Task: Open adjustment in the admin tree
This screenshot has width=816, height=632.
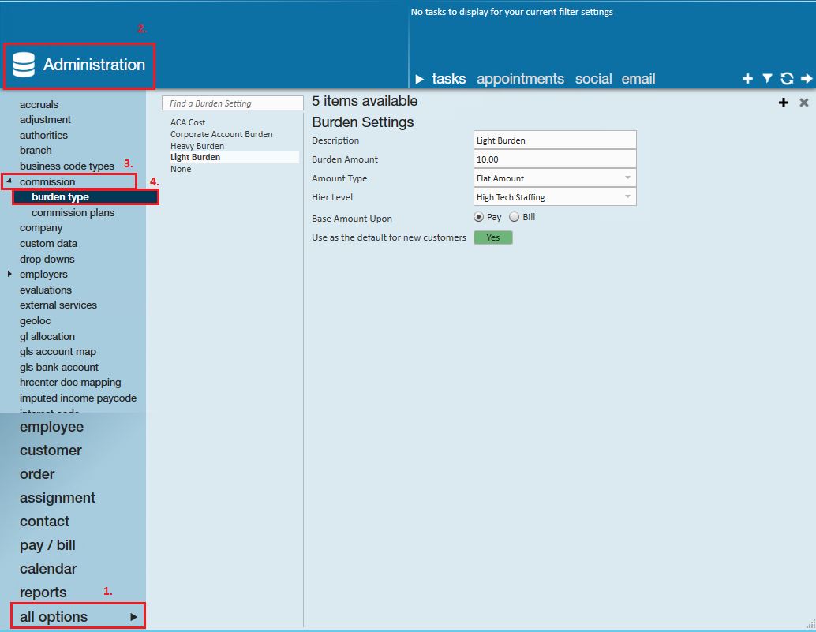Action: [45, 120]
